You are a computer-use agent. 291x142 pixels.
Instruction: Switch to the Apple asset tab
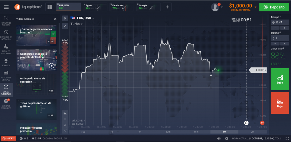click(95, 7)
